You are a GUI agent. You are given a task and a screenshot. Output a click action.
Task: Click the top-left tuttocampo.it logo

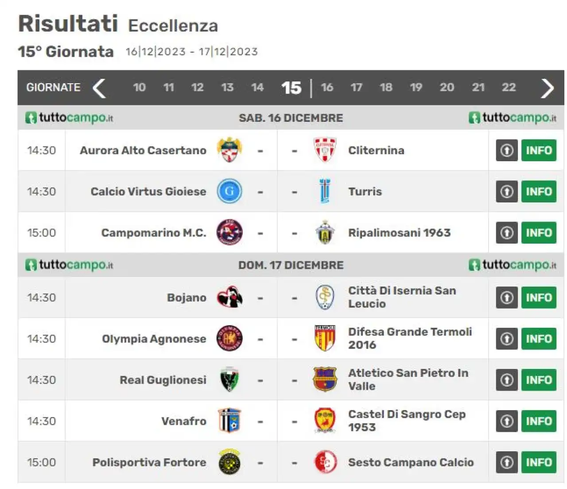(69, 118)
